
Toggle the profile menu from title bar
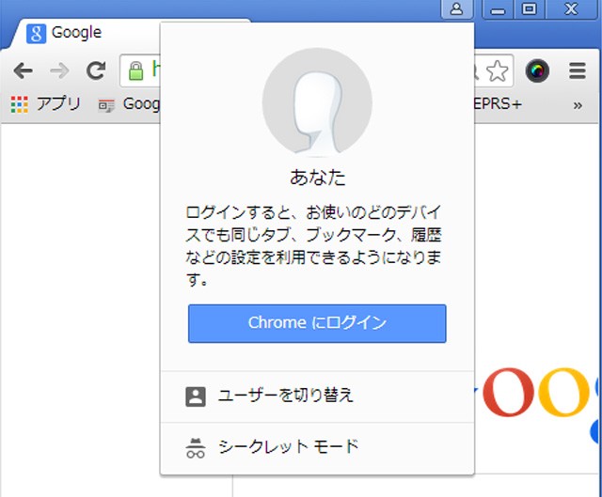pos(456,9)
